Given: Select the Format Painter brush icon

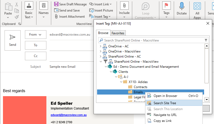Looking at the screenshot, I should (17, 17).
